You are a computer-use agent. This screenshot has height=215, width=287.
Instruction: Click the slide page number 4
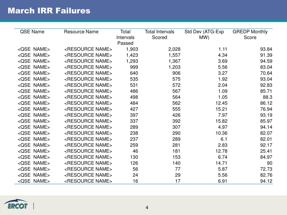pyautogui.click(x=147, y=207)
